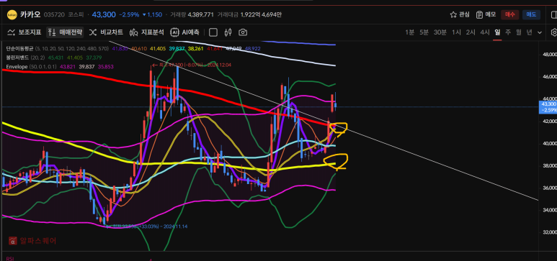Open the 매매전략 trading strategy tool
This screenshot has width=557, height=261.
pos(65,32)
